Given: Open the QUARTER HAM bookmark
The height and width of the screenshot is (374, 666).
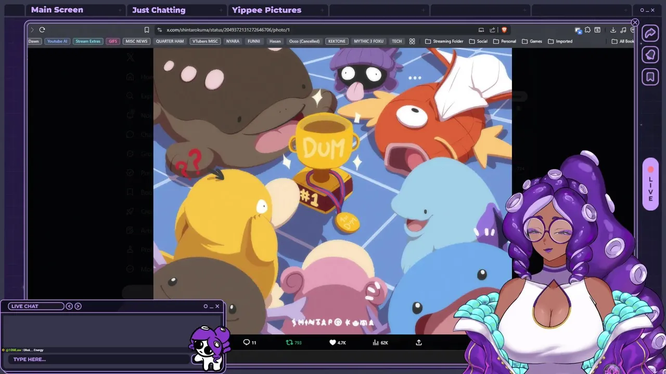Looking at the screenshot, I should 170,41.
